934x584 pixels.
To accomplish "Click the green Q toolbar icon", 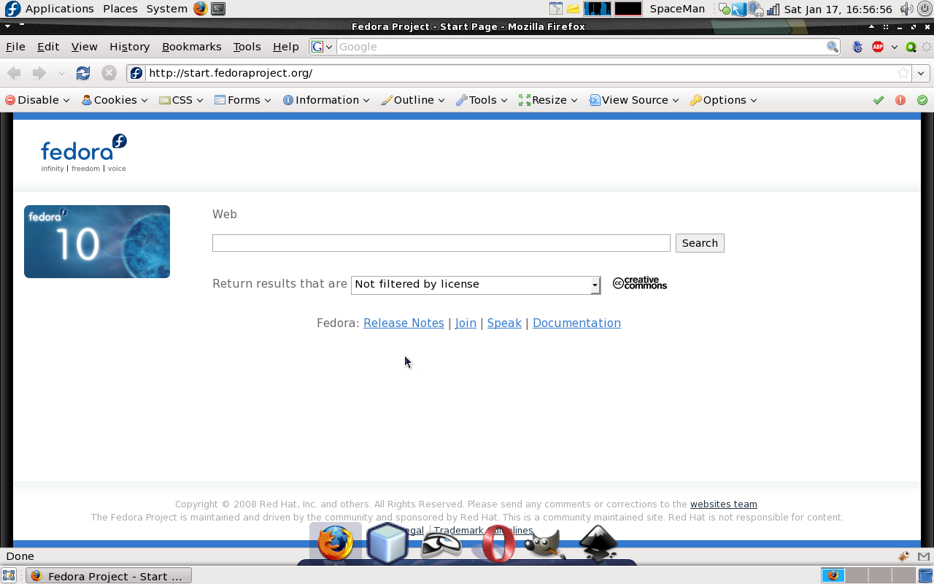I will [x=911, y=47].
